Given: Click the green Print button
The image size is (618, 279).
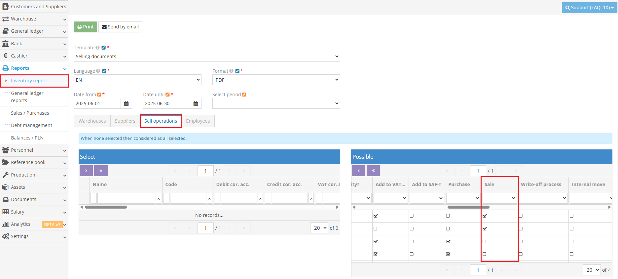Looking at the screenshot, I should (86, 27).
